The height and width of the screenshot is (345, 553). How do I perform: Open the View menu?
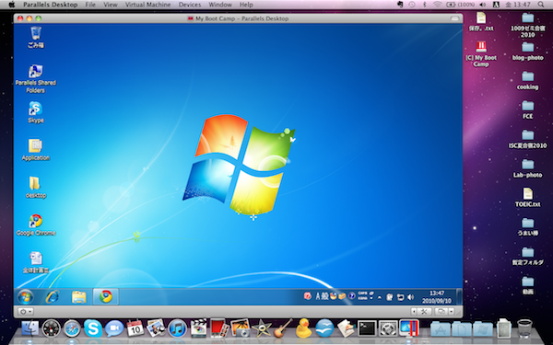tap(111, 5)
